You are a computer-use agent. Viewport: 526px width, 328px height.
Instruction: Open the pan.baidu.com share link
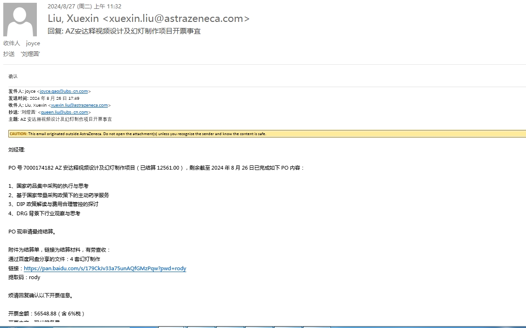pos(105,269)
